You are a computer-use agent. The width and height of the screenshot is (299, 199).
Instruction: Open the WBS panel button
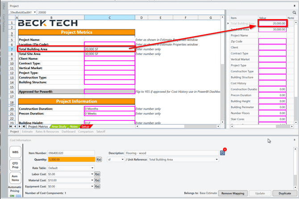pos(15,152)
